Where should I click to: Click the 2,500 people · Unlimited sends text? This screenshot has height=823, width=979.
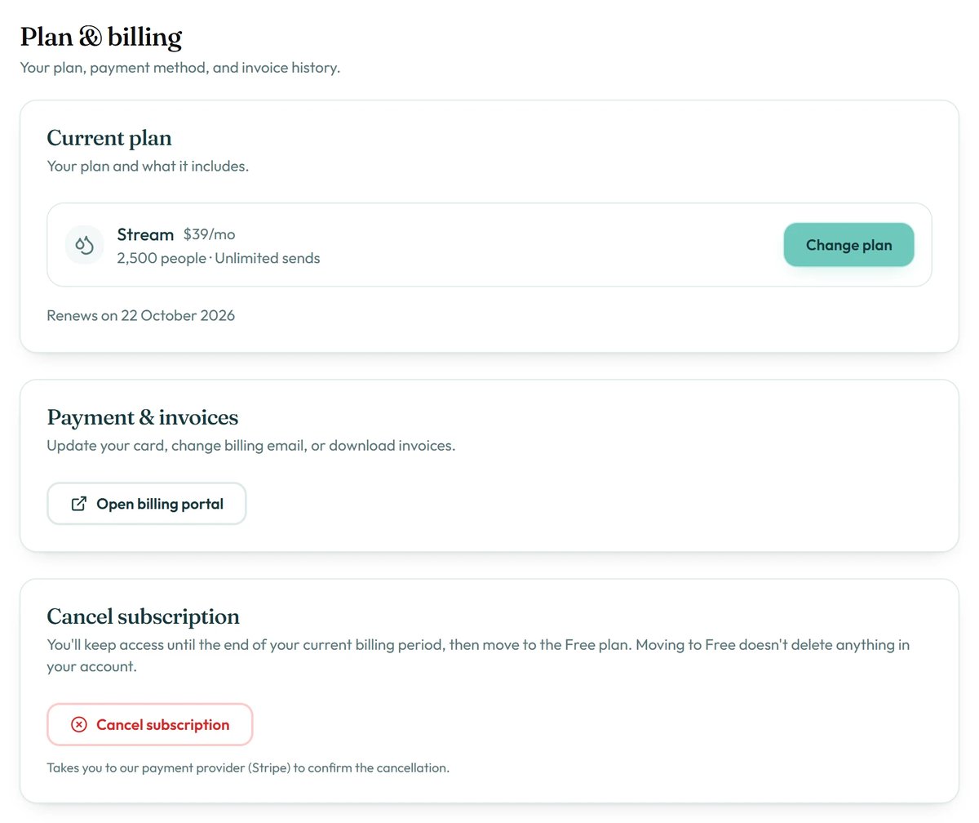pos(219,258)
